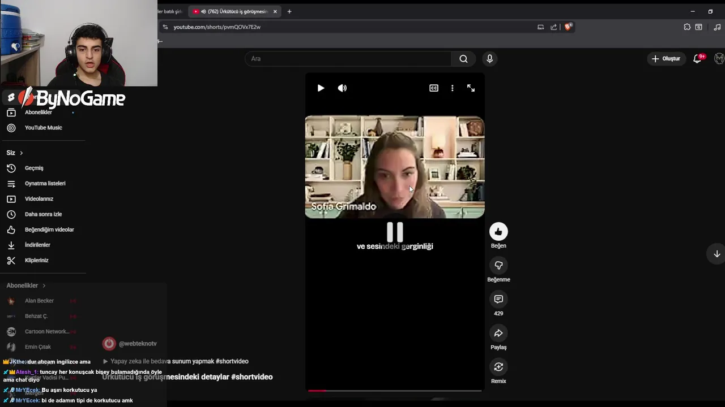
Task: Share the Short via Paylaş
Action: [x=498, y=334]
